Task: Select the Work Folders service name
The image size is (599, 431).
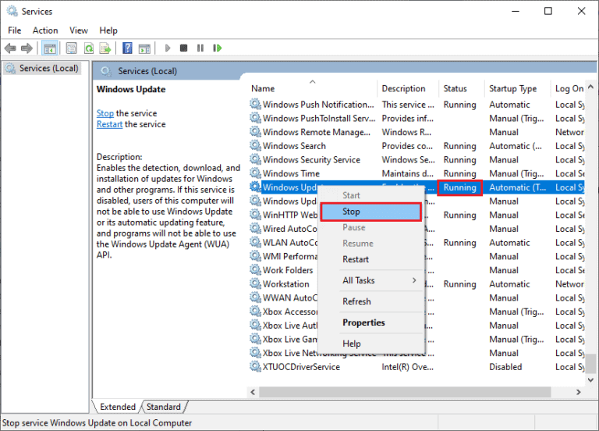Action: pyautogui.click(x=288, y=270)
